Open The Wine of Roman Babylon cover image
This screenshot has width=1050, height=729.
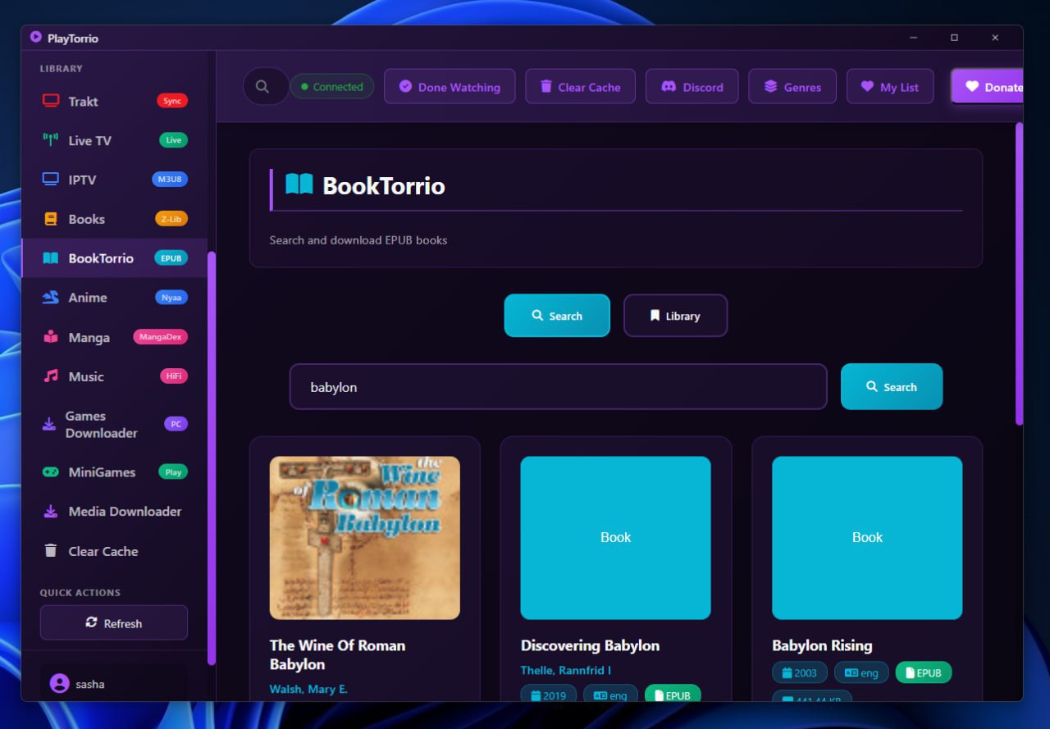pyautogui.click(x=365, y=538)
